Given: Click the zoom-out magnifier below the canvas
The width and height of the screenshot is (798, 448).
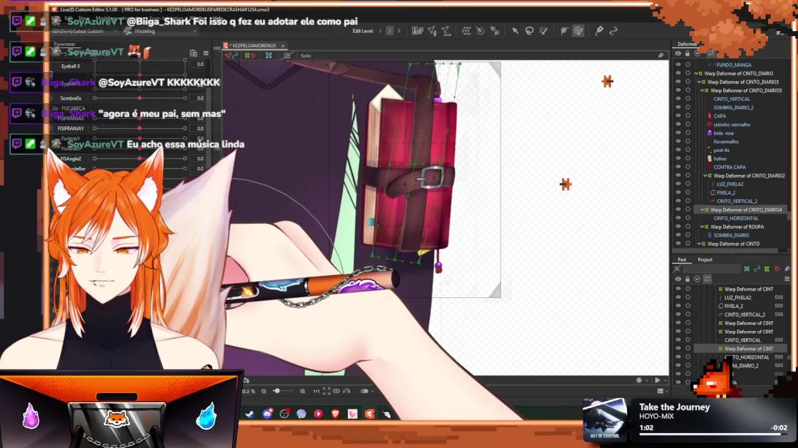Looking at the screenshot, I should pos(264,391).
